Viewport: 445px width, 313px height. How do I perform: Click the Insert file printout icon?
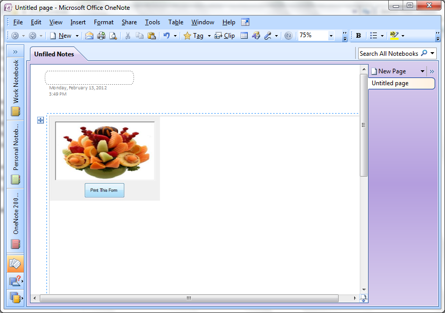256,36
